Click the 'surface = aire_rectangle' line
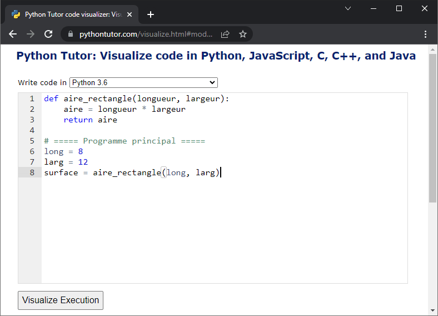438x316 pixels. [x=132, y=172]
